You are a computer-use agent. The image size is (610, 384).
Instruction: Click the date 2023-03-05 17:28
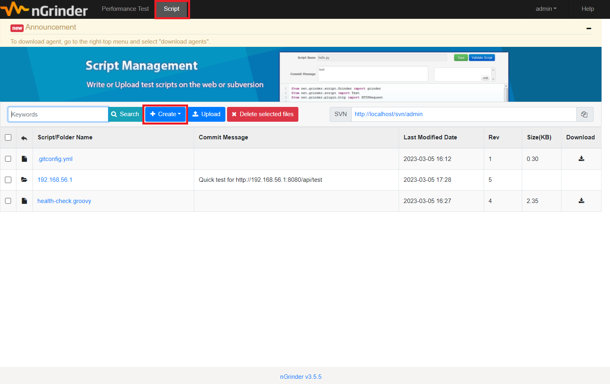[x=427, y=180]
